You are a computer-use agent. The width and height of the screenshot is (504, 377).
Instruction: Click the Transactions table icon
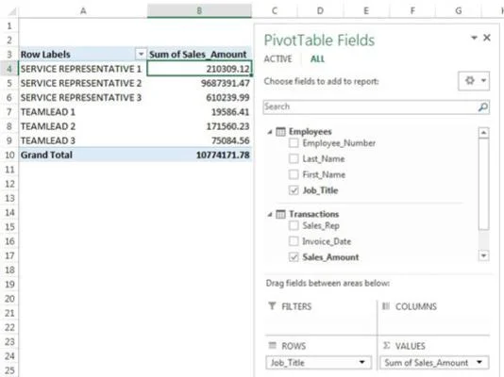[280, 214]
